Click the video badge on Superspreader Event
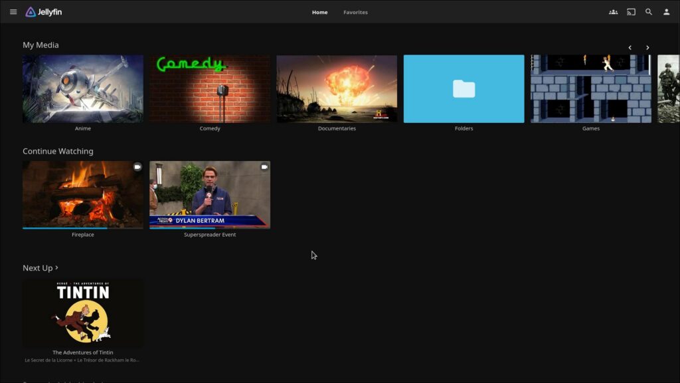 point(264,167)
